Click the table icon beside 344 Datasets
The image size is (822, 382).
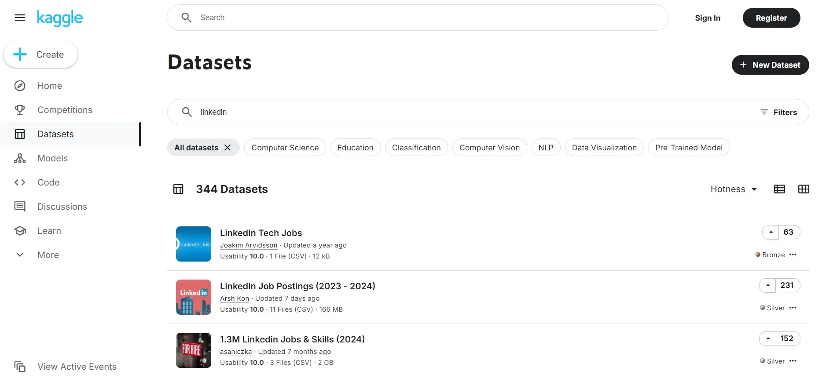click(x=178, y=189)
